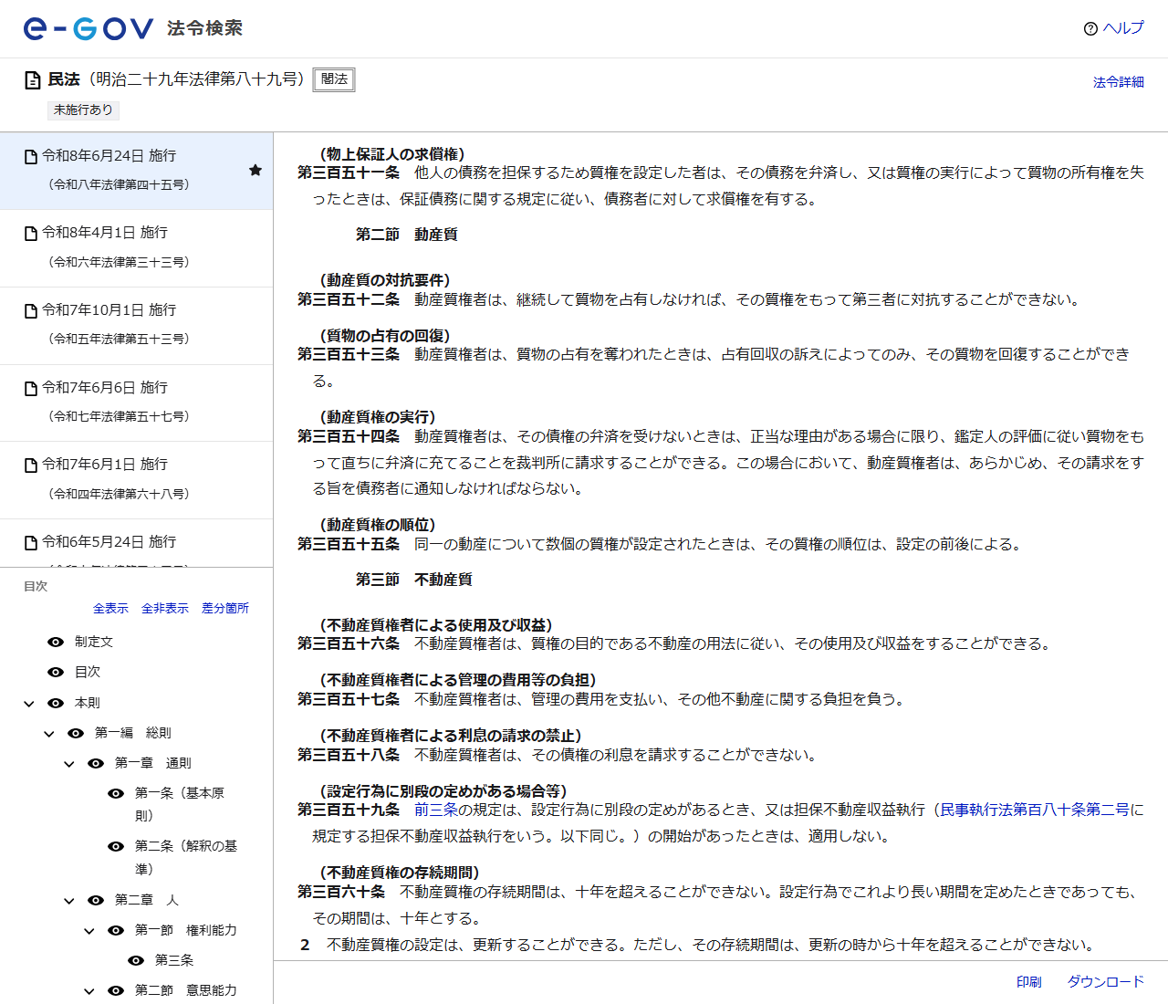The width and height of the screenshot is (1168, 1004).
Task: Click caption （動産質の対抗要件）
Action: click(x=385, y=280)
